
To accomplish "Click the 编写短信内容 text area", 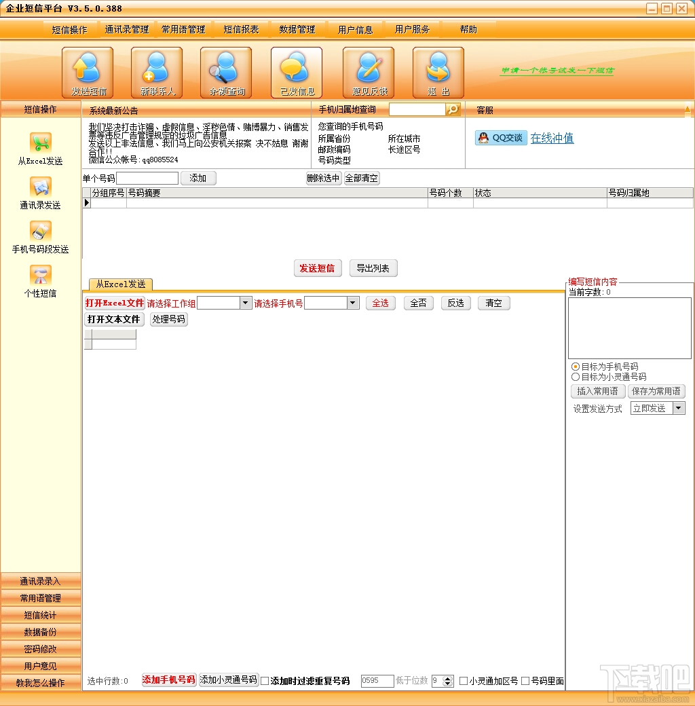I will click(x=630, y=329).
